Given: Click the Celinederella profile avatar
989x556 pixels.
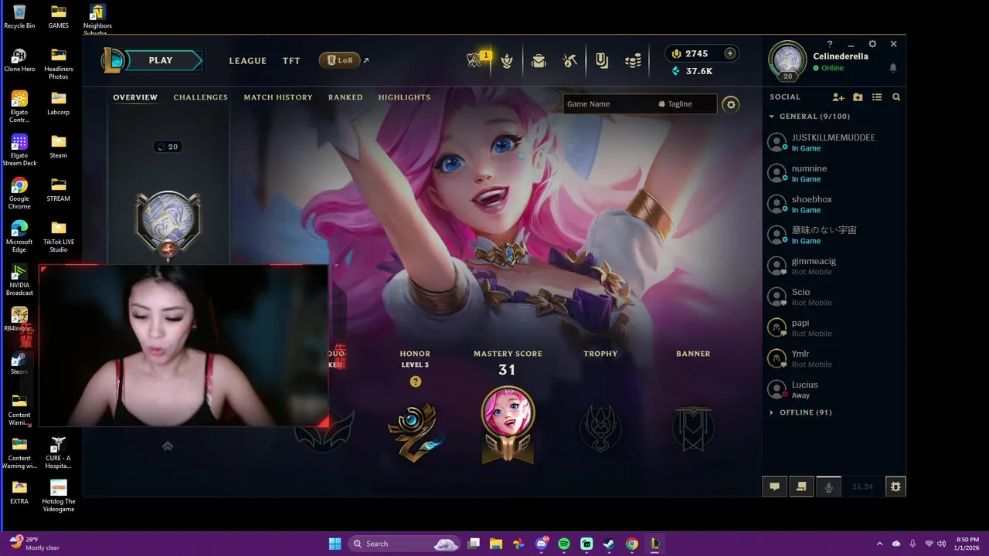Looking at the screenshot, I should click(x=788, y=60).
